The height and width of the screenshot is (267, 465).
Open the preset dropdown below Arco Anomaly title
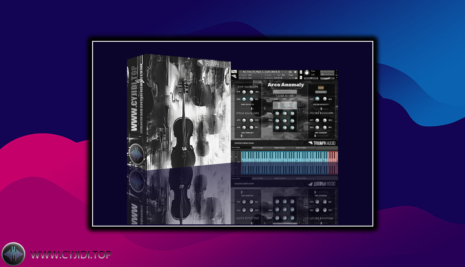pyautogui.click(x=285, y=92)
